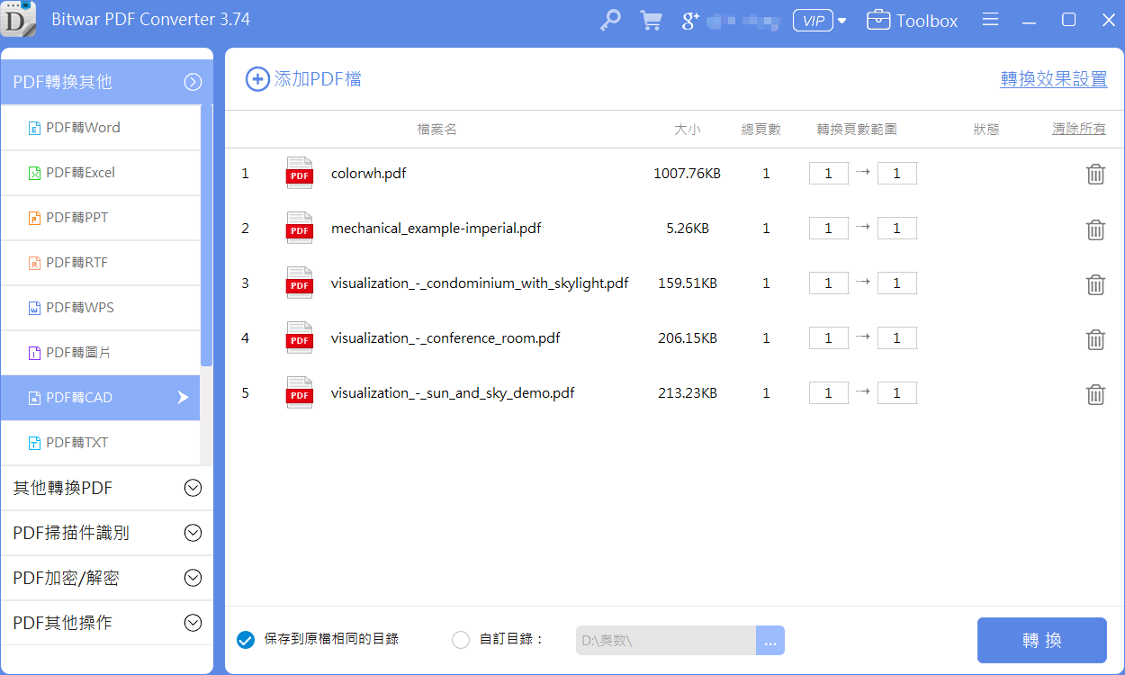1125x675 pixels.
Task: Open the hamburger menu in title bar
Action: (991, 20)
